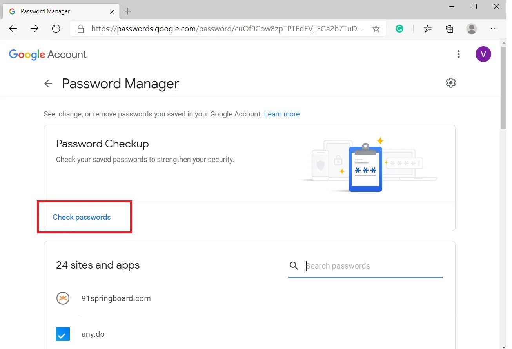This screenshot has width=512, height=349.
Task: Click the page vertical scrollbar thumb
Action: [503, 88]
